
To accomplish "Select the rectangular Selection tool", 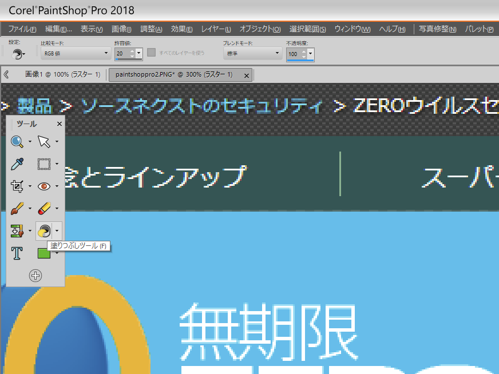I will 43,164.
